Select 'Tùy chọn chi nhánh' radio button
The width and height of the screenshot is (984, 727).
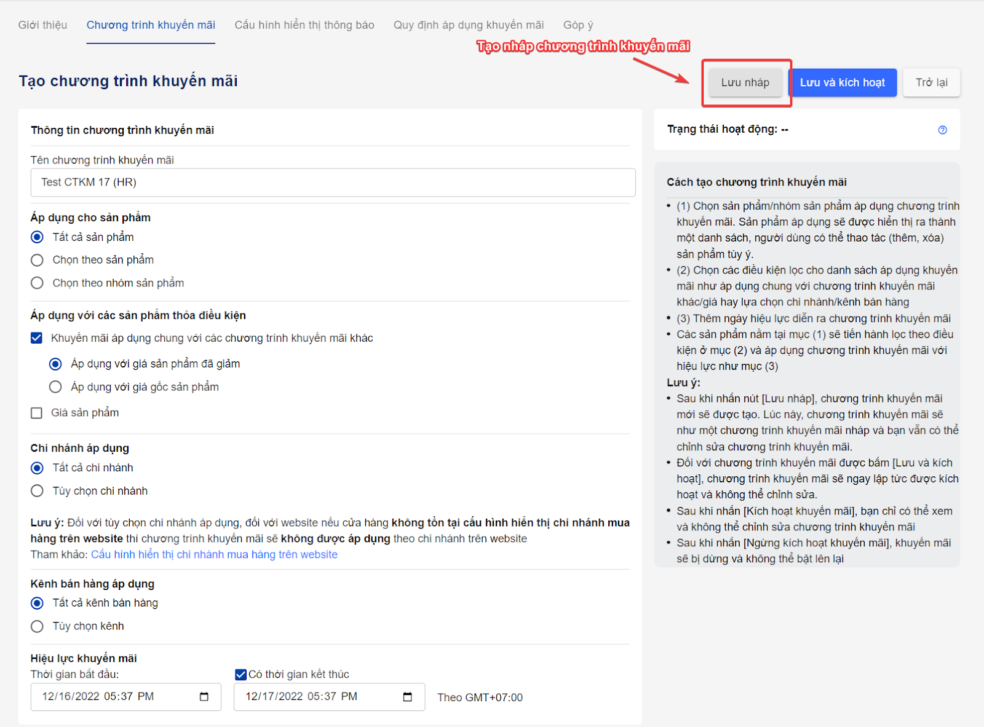[38, 490]
